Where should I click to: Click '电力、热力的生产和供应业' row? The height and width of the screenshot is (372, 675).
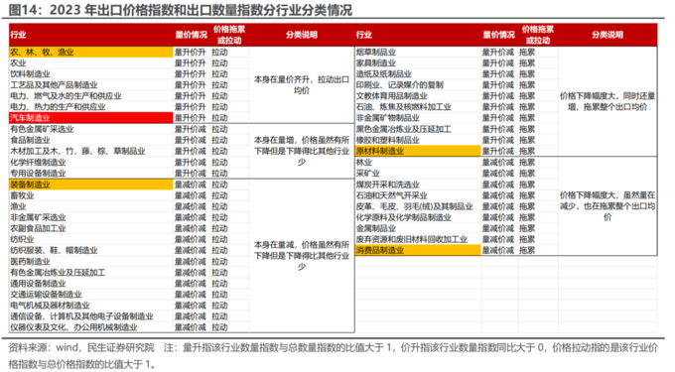[x=58, y=107]
